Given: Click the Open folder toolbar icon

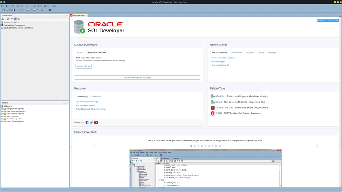Looking at the screenshot, I should 7,10.
